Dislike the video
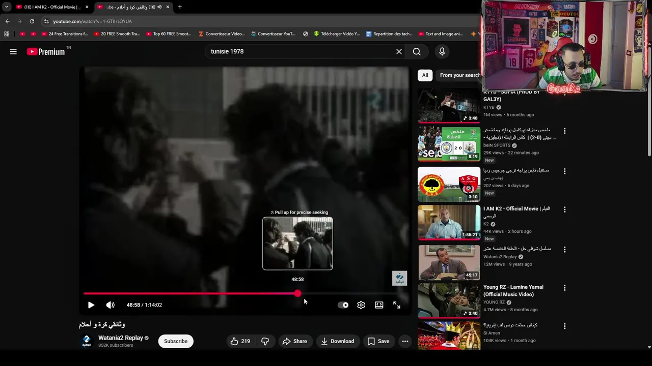Screen dimensions: 652x366 click(265, 341)
